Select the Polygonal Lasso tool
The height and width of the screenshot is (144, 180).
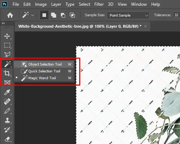tap(7, 54)
